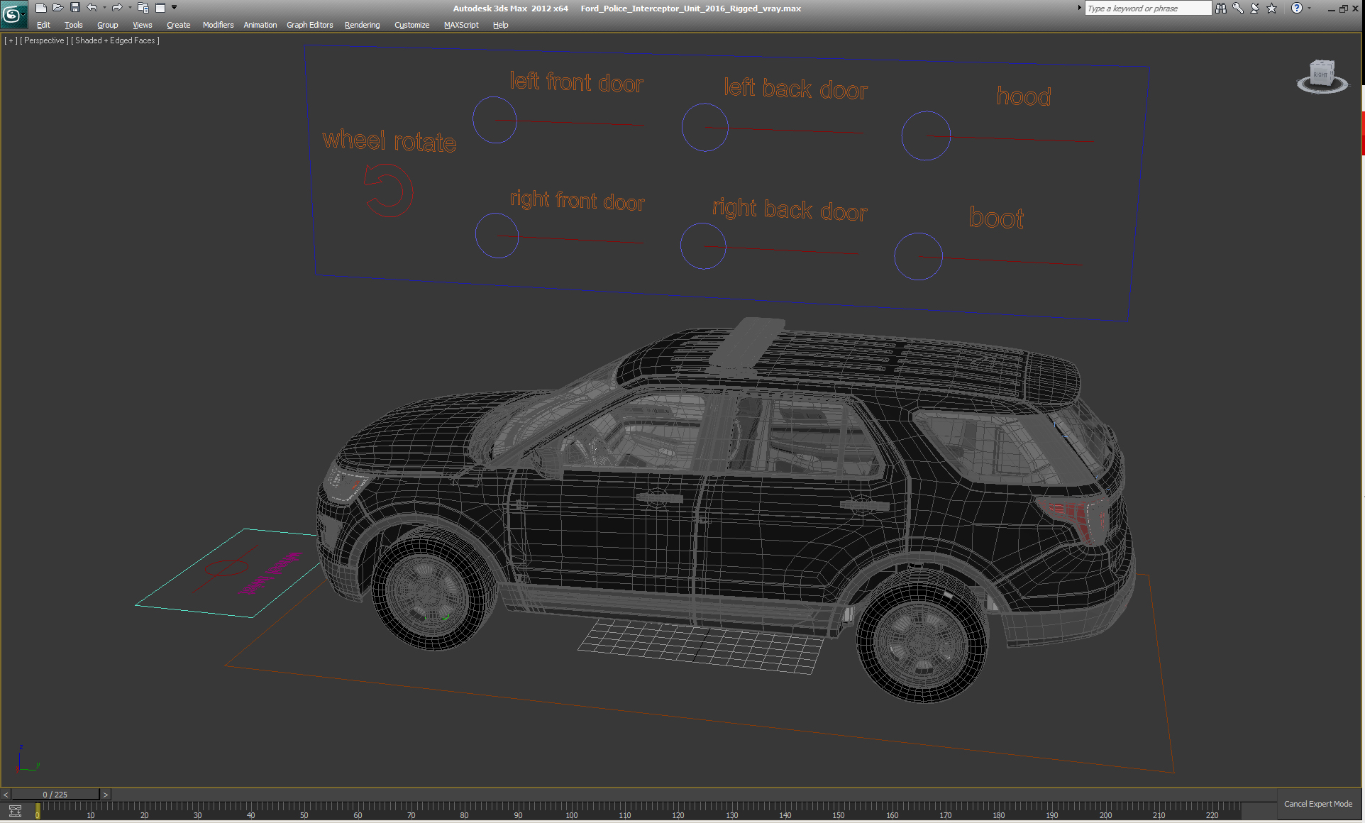Click the [Shaded + Edged Faces] shading label

(115, 40)
